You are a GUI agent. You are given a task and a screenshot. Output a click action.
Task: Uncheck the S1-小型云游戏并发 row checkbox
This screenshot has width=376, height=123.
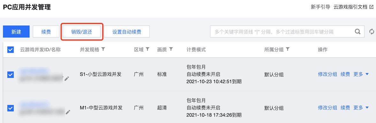pos(11,75)
